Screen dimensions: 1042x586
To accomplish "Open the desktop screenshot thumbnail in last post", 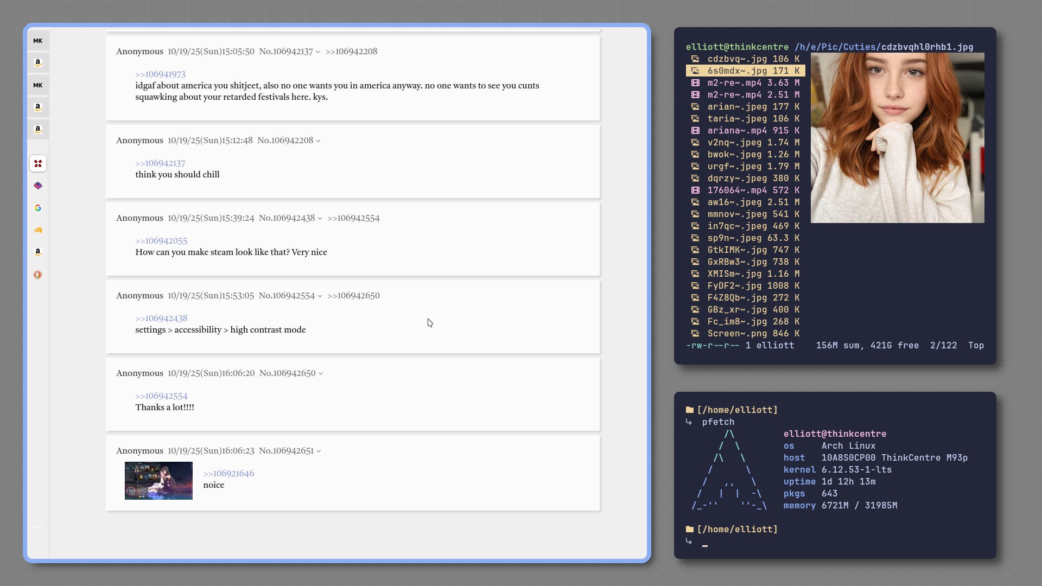I will point(158,481).
